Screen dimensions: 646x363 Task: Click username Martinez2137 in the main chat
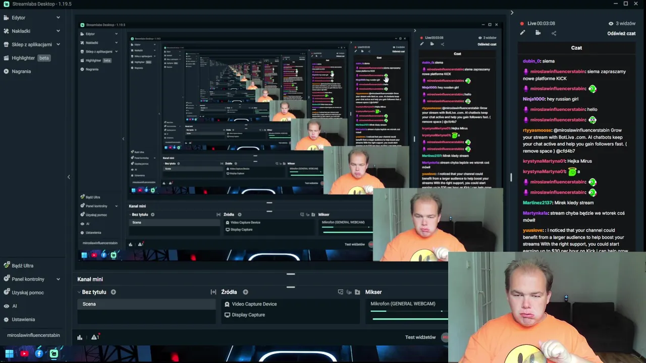(537, 203)
